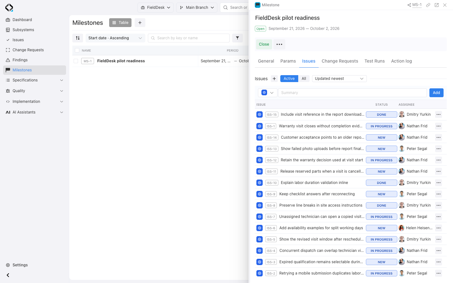Open row menu for ISS-13
The height and width of the screenshot is (283, 453).
click(x=439, y=149)
